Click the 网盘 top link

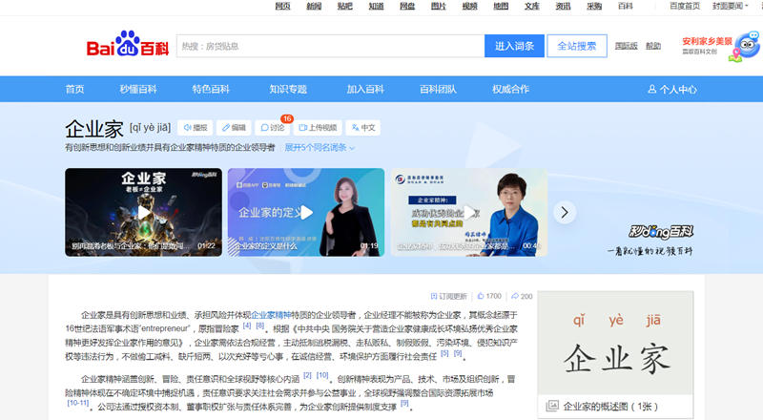click(407, 6)
